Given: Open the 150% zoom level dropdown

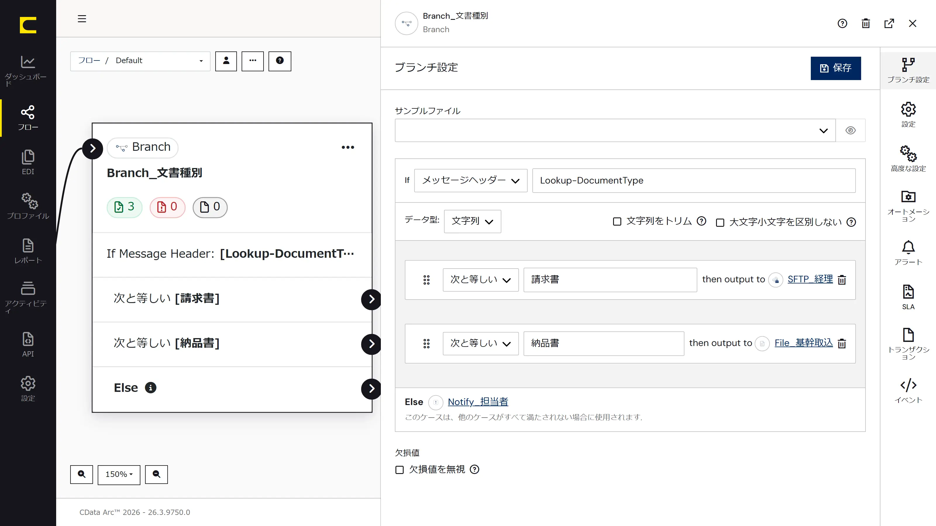Looking at the screenshot, I should pyautogui.click(x=119, y=475).
